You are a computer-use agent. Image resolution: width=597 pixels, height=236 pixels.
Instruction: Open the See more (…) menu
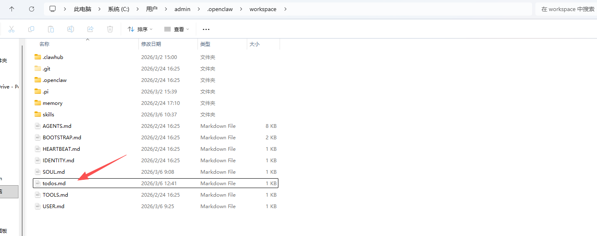[206, 29]
